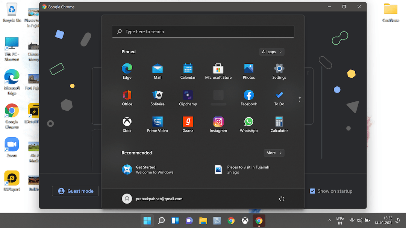Open the Facebook pinned app
The width and height of the screenshot is (406, 228).
248,98
